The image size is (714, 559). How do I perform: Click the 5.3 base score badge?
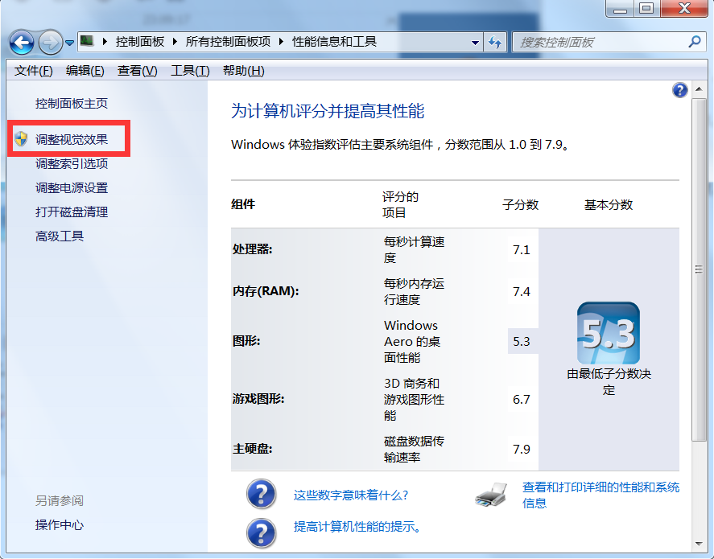pos(609,333)
